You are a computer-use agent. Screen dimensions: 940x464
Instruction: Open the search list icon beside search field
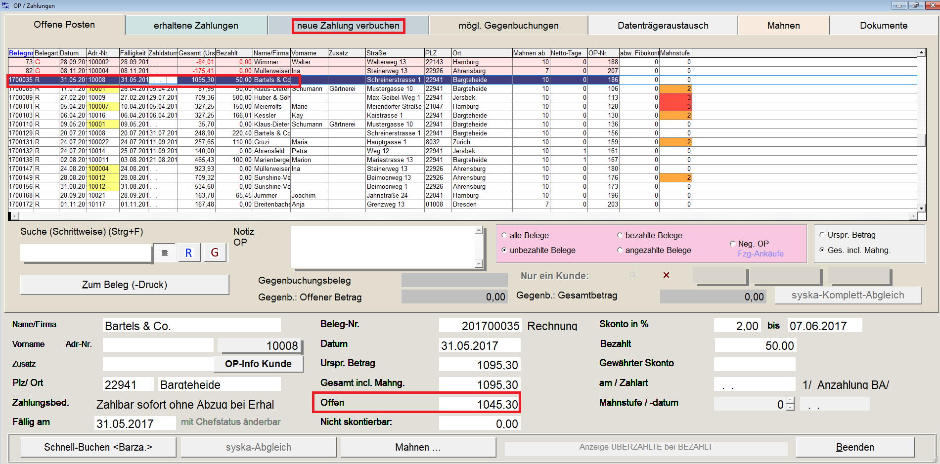point(165,253)
